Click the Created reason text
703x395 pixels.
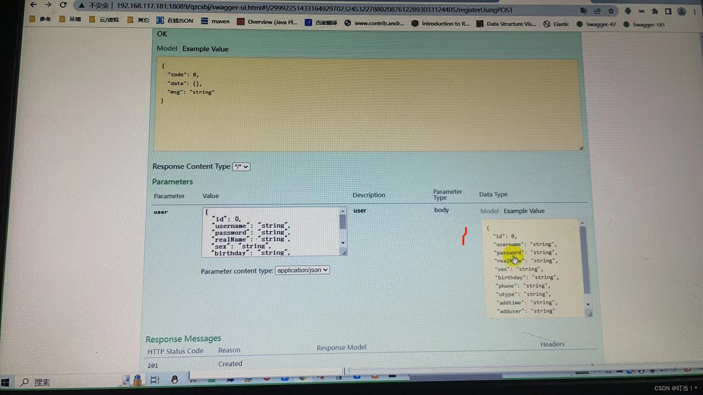230,364
